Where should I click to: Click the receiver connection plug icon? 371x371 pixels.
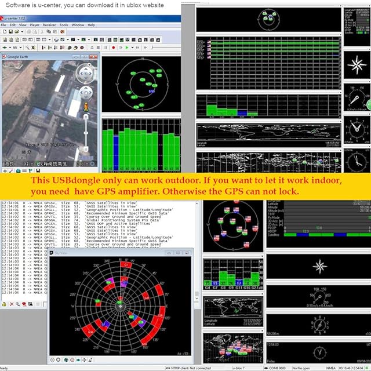(5, 48)
